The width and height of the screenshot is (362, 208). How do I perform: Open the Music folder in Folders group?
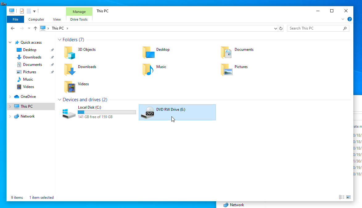[148, 70]
